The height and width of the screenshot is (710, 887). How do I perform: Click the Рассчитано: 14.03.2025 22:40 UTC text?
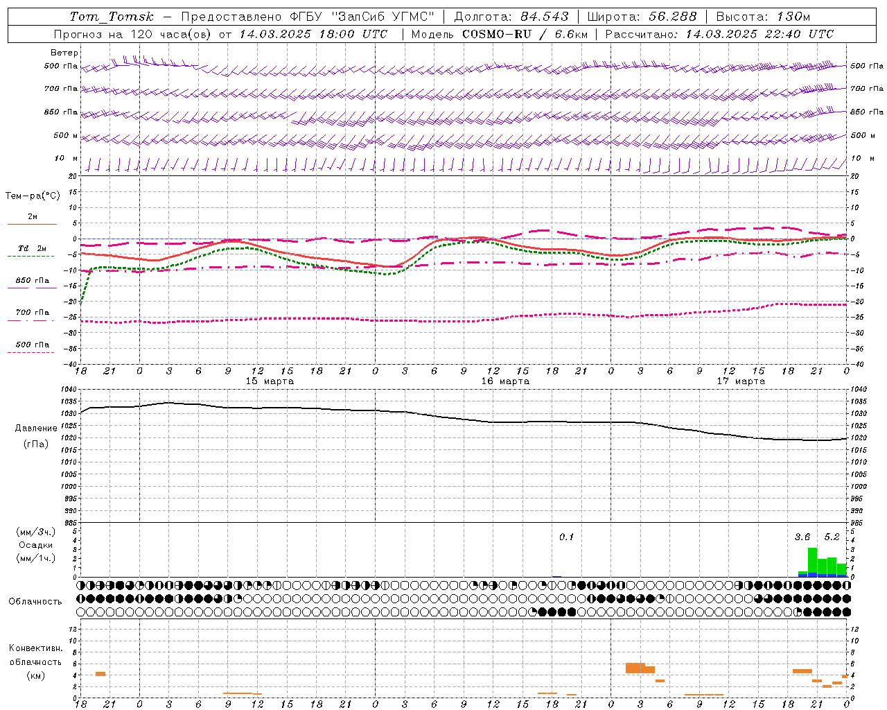(719, 34)
